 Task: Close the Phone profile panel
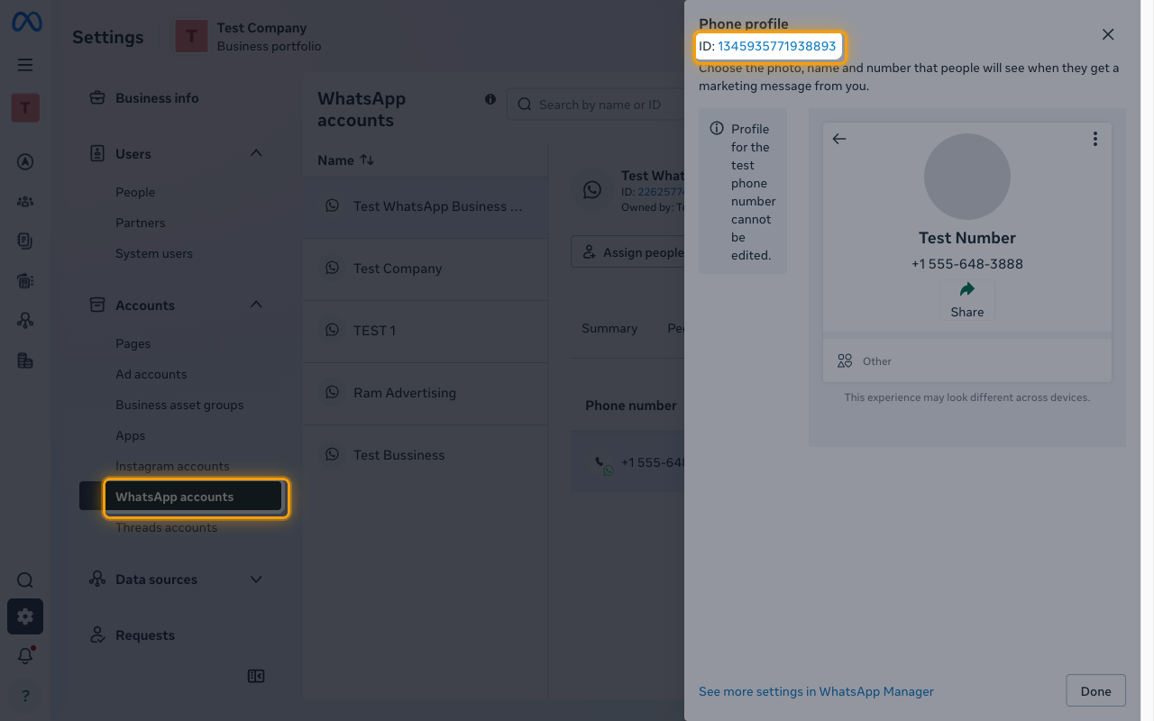(1108, 34)
